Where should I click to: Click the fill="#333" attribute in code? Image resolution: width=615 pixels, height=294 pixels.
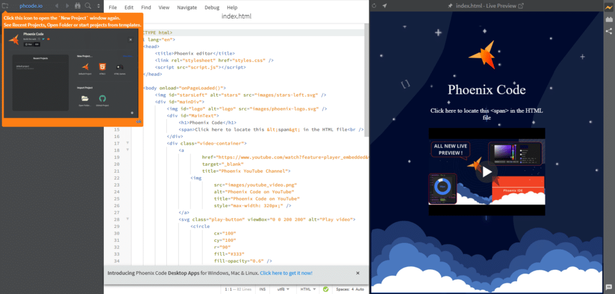pos(229,254)
